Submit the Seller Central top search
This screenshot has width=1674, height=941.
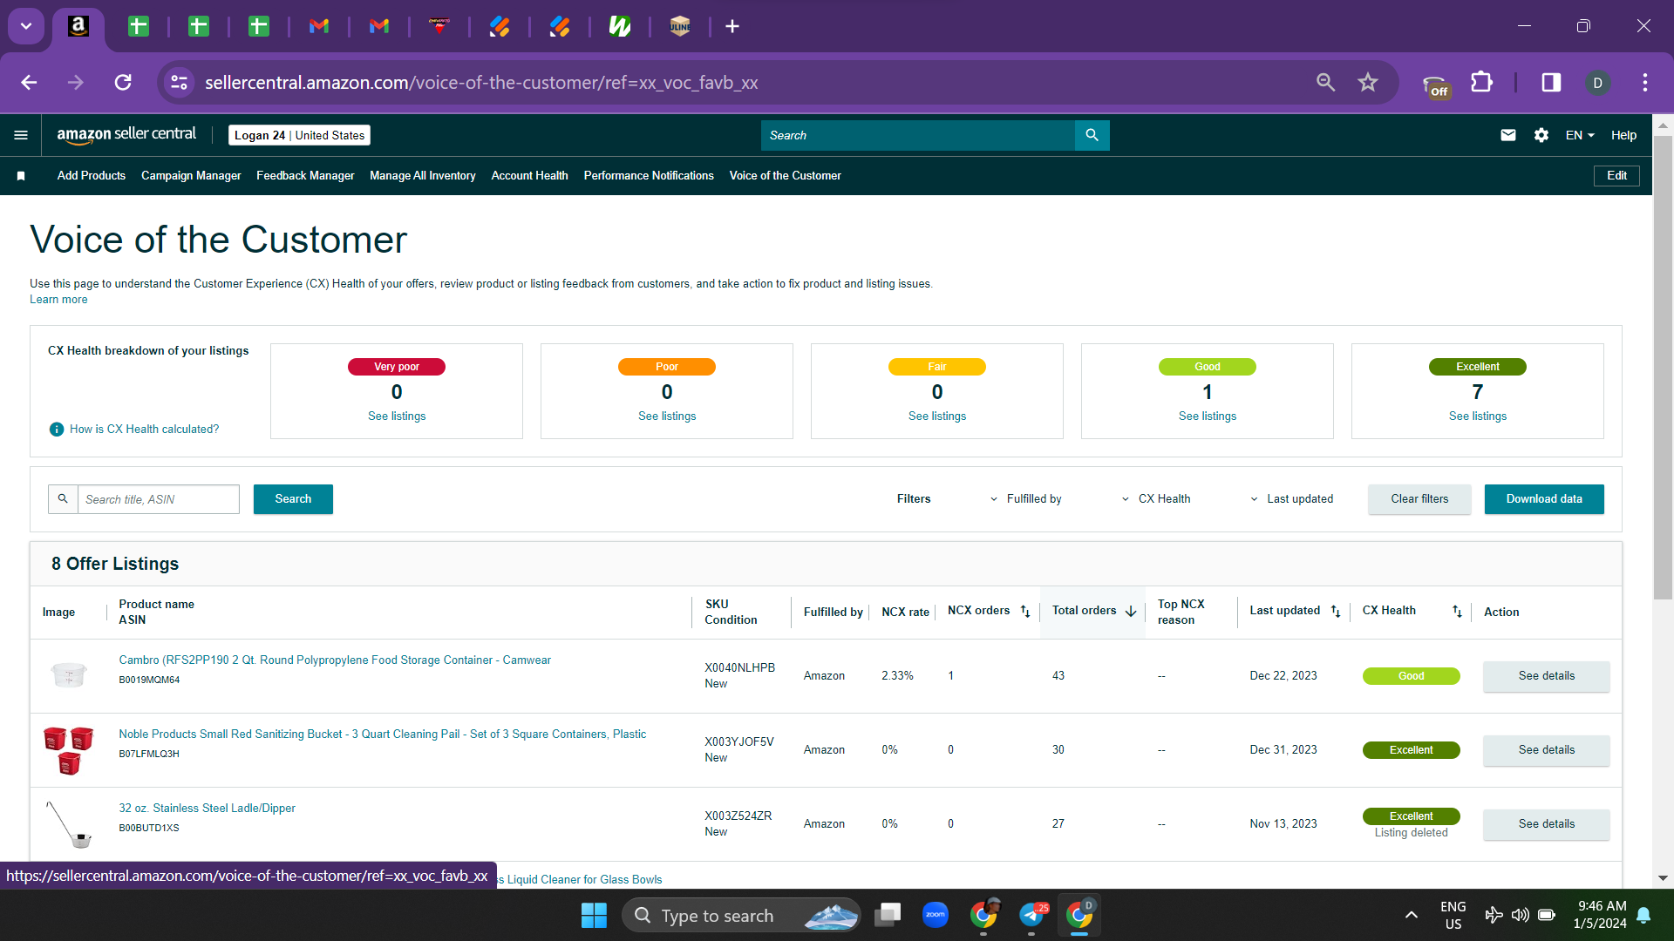tap(1092, 135)
